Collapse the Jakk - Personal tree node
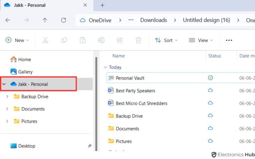The height and width of the screenshot is (159, 255). point(4,84)
